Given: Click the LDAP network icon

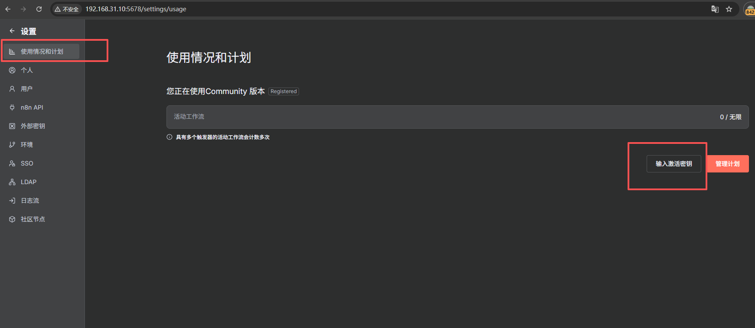Looking at the screenshot, I should pos(12,182).
